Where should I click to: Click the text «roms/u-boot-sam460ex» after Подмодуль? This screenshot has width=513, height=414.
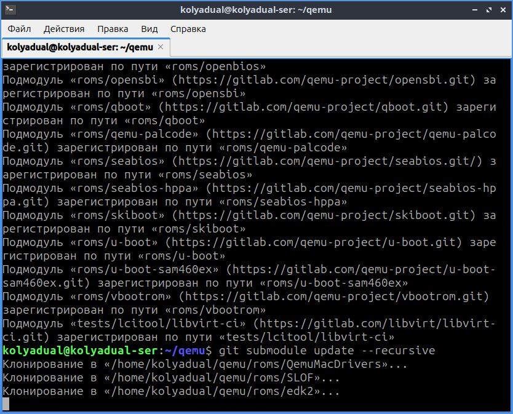pos(145,269)
